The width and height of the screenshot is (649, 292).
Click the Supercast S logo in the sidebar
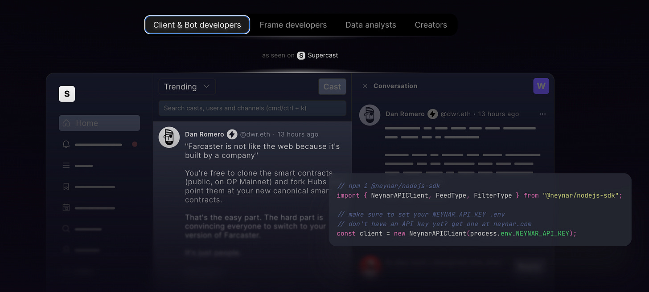click(67, 94)
